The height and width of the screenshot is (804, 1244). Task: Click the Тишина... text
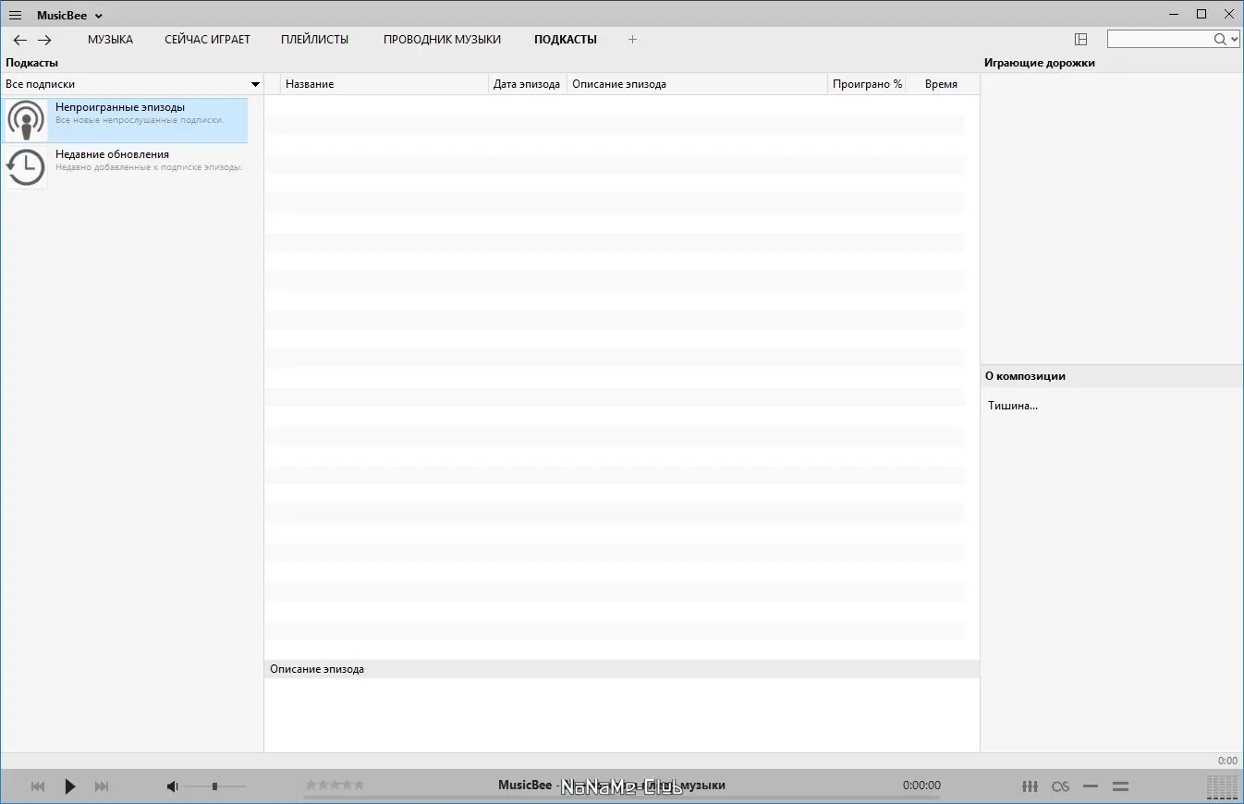pyautogui.click(x=1013, y=406)
